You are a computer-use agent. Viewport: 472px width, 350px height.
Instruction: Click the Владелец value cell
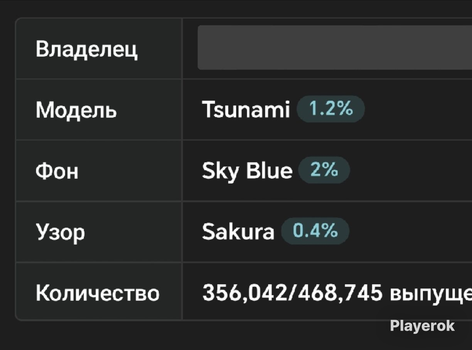(x=327, y=48)
